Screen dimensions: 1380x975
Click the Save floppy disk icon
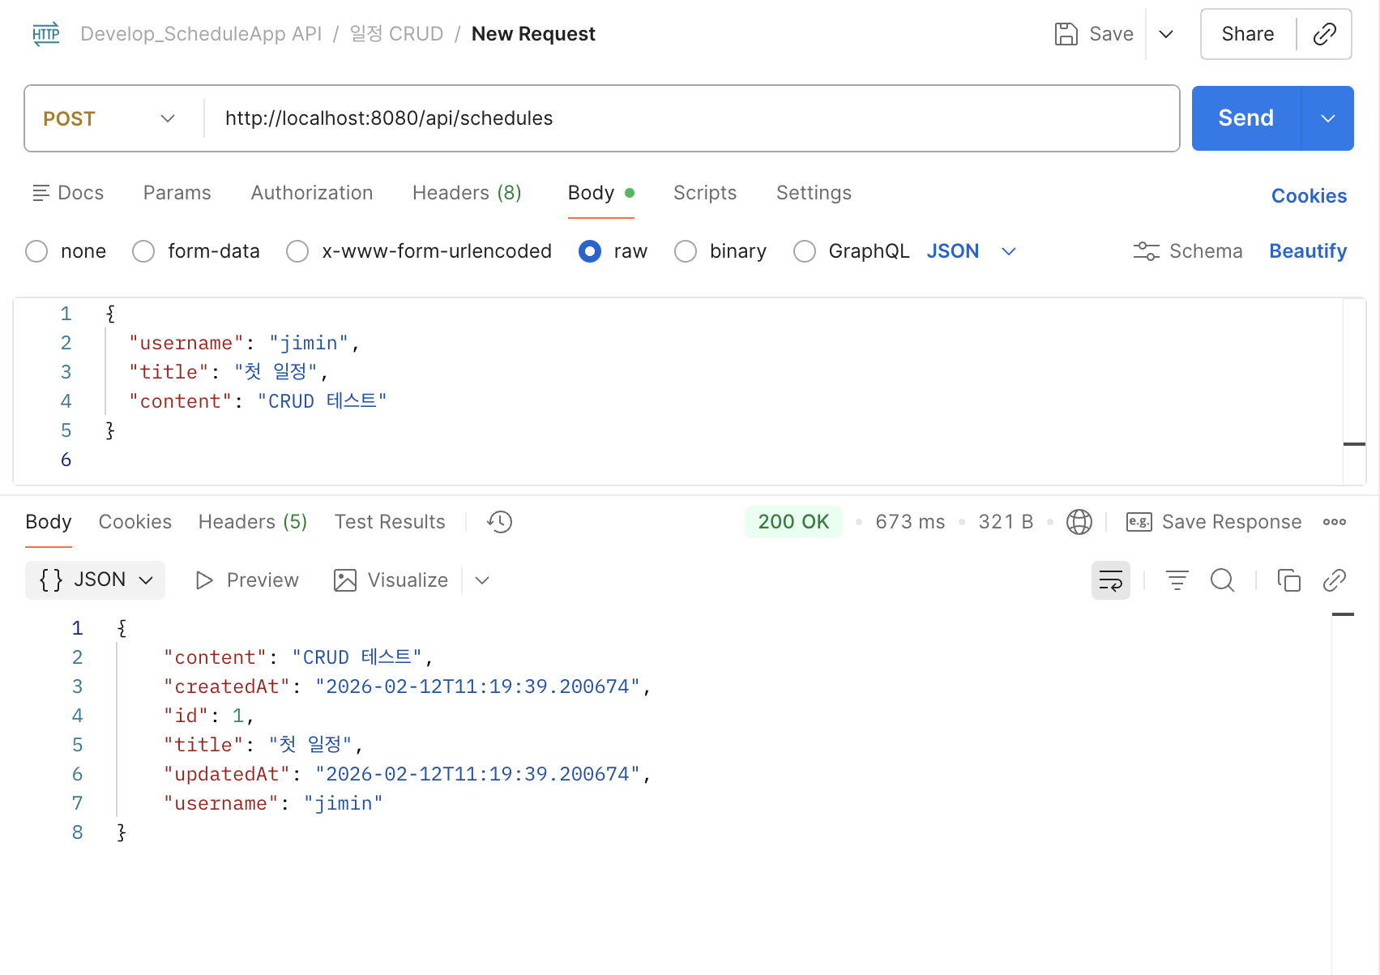[x=1066, y=34]
